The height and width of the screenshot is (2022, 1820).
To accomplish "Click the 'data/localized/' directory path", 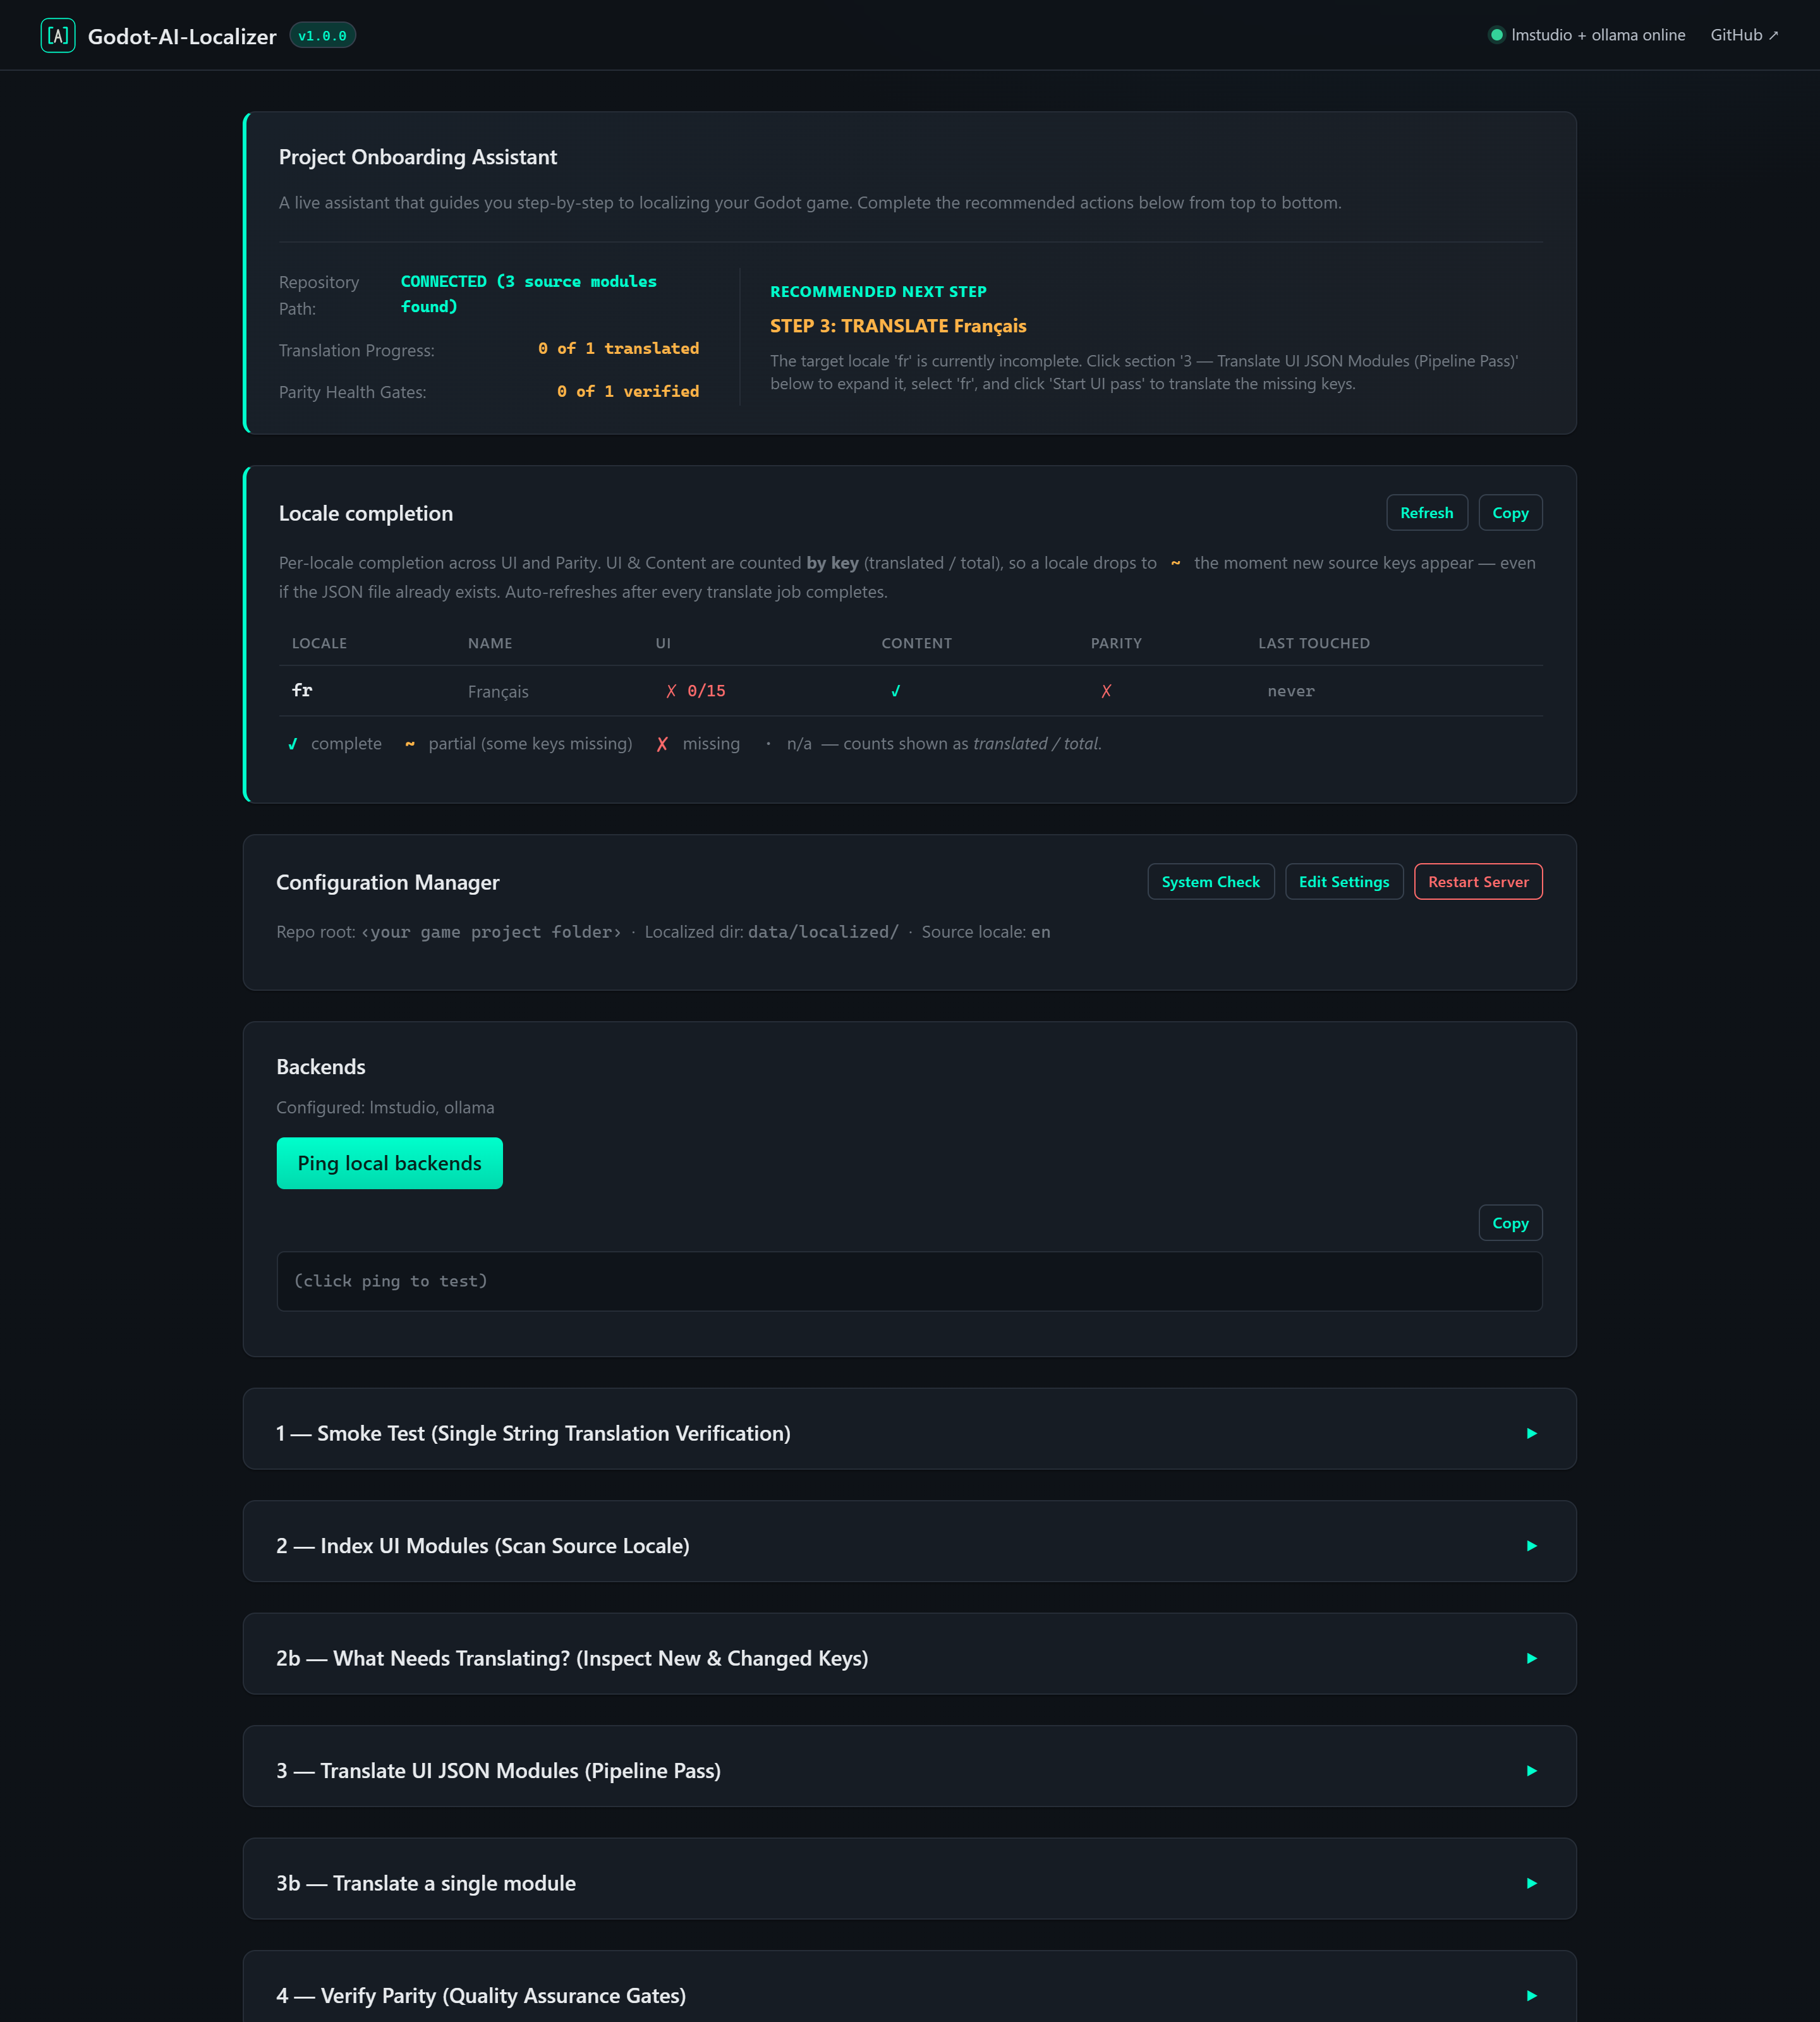I will tap(823, 932).
